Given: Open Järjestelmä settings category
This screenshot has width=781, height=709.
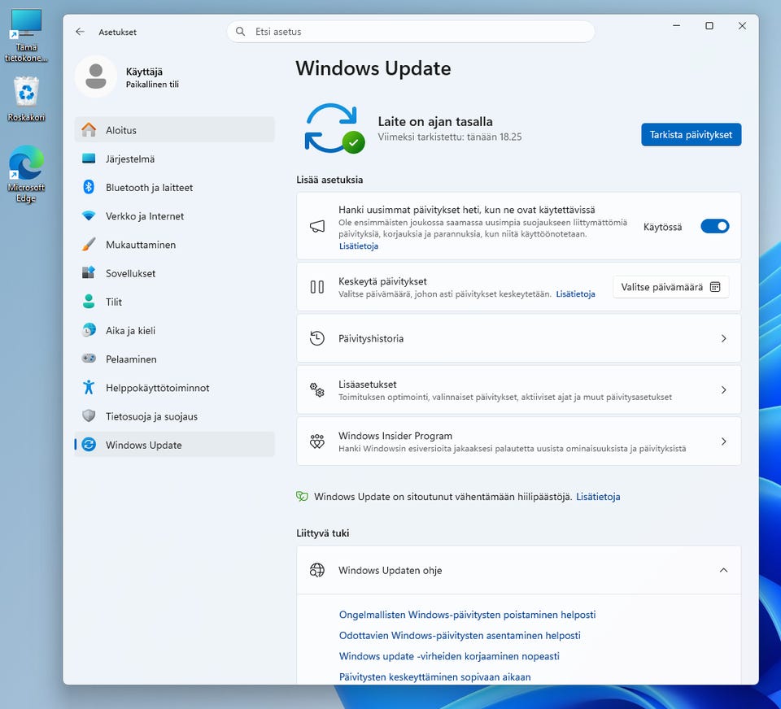Looking at the screenshot, I should pyautogui.click(x=174, y=159).
